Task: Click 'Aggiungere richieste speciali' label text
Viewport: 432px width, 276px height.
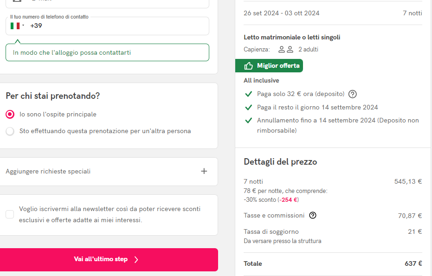Action: coord(48,171)
